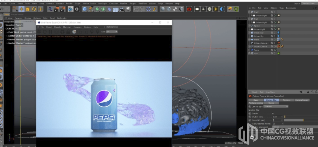318x147 pixels.
Task: Click the Live Viewer render lock icon
Action: click(x=68, y=32)
